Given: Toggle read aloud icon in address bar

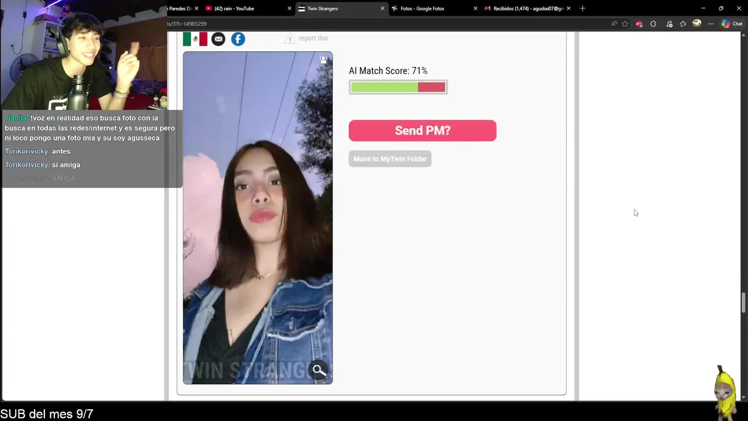Looking at the screenshot, I should (614, 24).
